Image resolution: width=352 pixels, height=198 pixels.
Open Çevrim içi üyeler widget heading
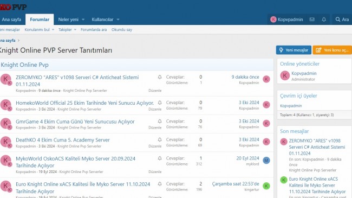298,96
